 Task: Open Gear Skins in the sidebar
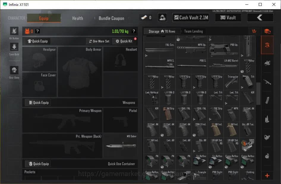(14, 71)
